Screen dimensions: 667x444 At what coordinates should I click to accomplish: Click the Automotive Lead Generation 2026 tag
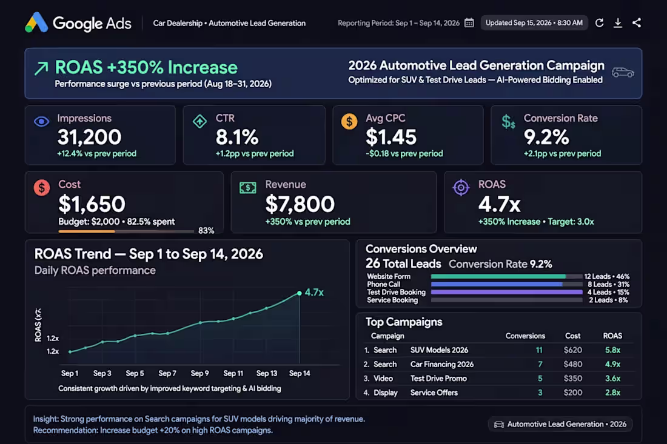point(560,424)
